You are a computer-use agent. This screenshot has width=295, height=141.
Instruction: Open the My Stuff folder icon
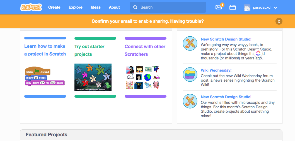pos(233,7)
